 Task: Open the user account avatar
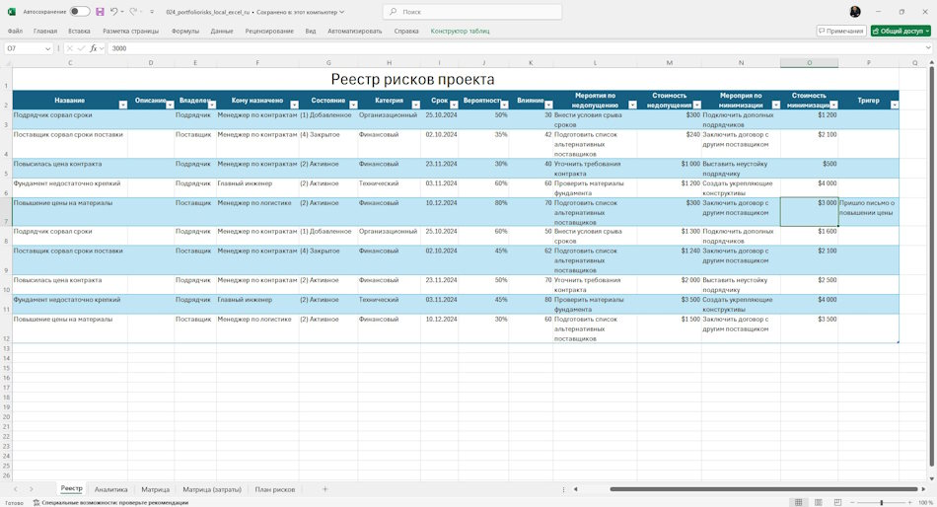click(855, 12)
